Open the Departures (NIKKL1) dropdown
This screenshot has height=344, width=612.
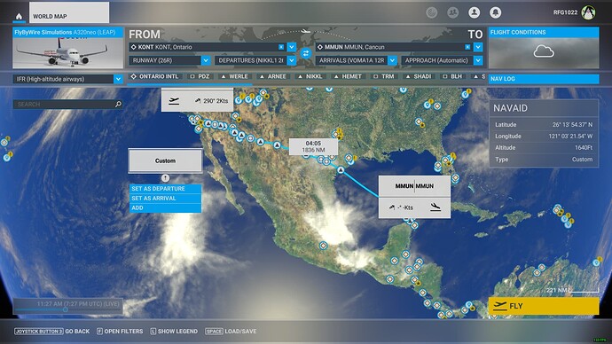coord(255,60)
